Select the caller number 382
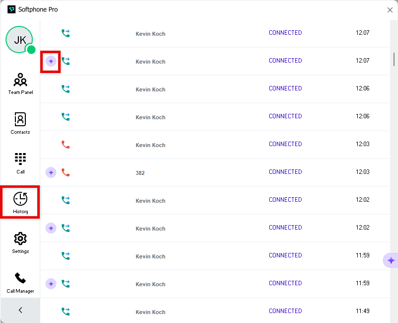The image size is (398, 323). (x=140, y=173)
